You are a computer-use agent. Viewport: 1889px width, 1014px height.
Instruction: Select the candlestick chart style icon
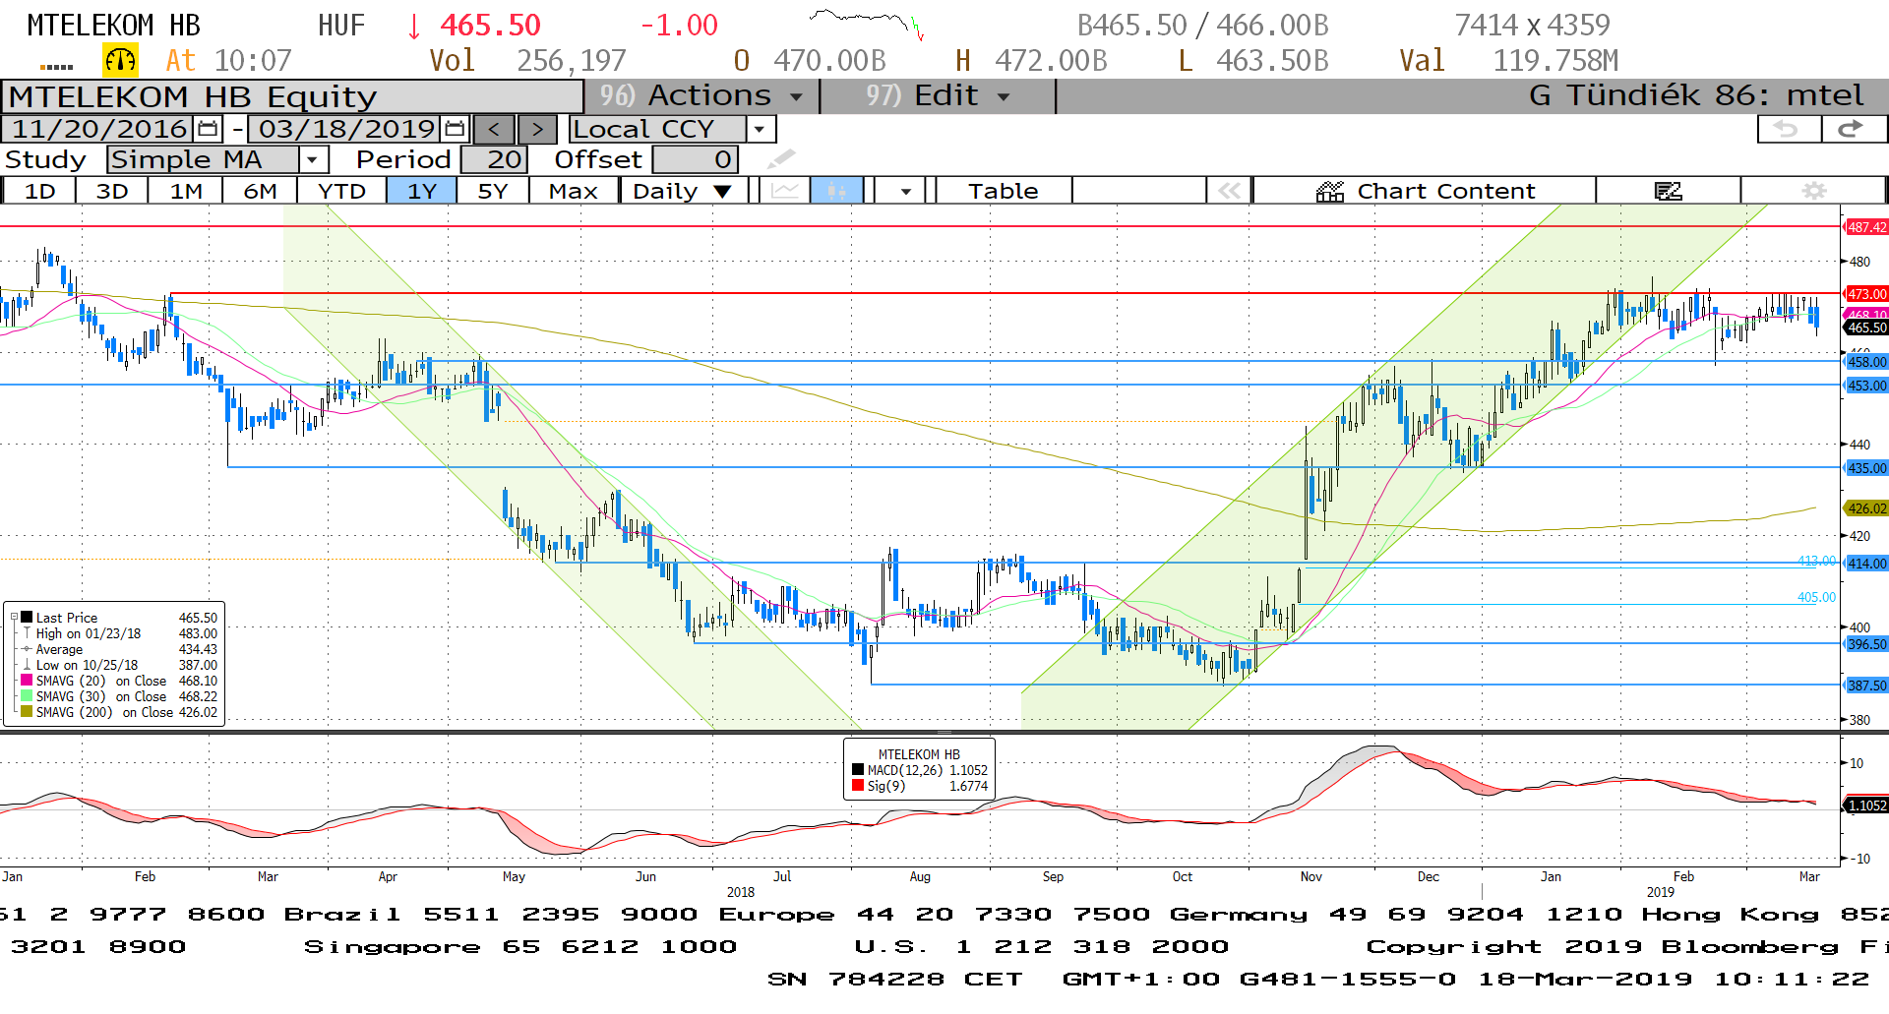[836, 190]
